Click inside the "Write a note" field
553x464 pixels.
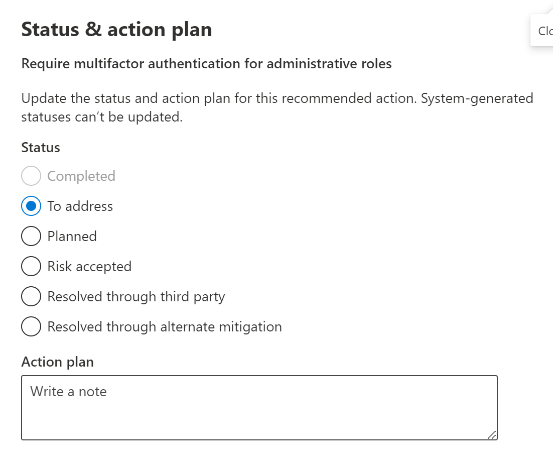coord(259,407)
